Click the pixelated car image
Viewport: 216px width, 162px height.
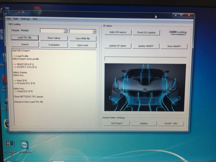click(x=145, y=87)
